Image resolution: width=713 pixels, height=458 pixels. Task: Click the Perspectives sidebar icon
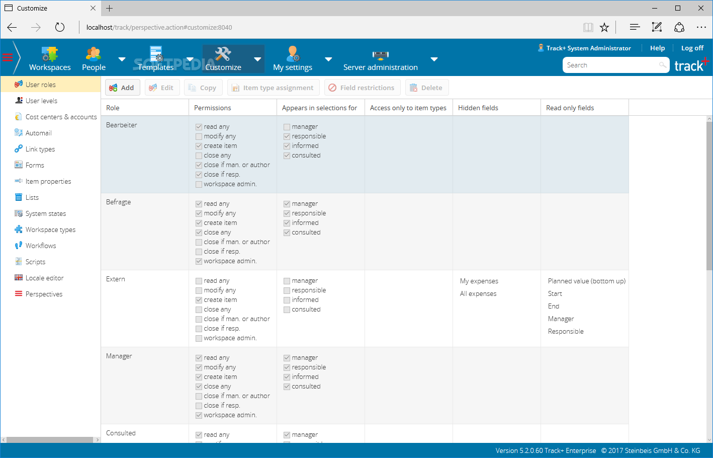[x=19, y=294]
